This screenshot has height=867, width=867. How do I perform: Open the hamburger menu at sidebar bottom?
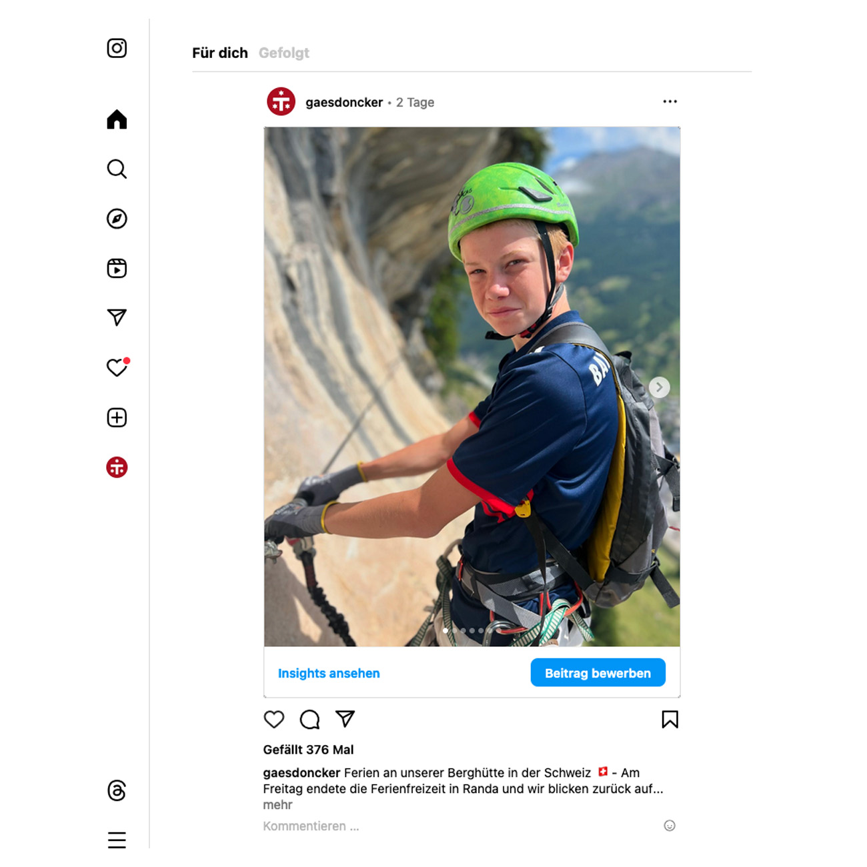point(117,840)
